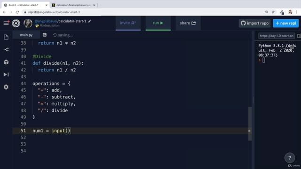Open the Version control sidebar icon

click(x=6, y=50)
